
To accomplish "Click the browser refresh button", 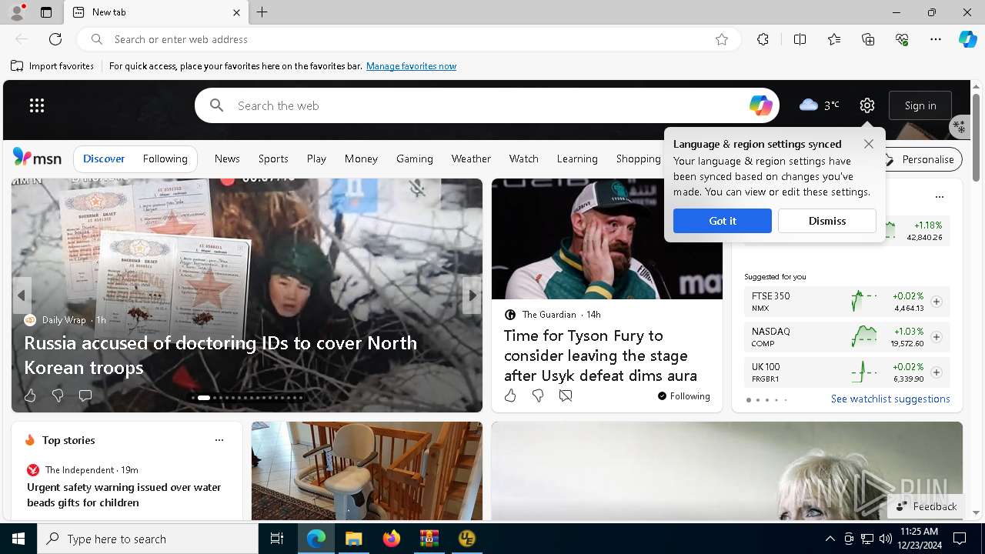I will click(55, 39).
